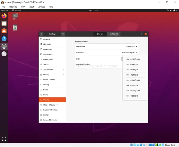
Task: Choose 1792 × 1344 (4:3) resolution
Action: [x=135, y=75]
